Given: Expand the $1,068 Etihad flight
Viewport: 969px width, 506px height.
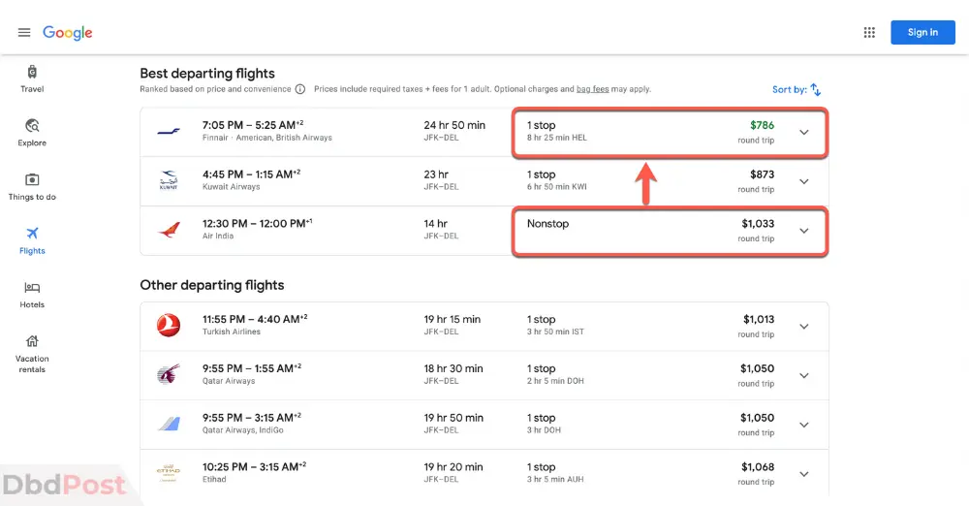Looking at the screenshot, I should [x=804, y=474].
